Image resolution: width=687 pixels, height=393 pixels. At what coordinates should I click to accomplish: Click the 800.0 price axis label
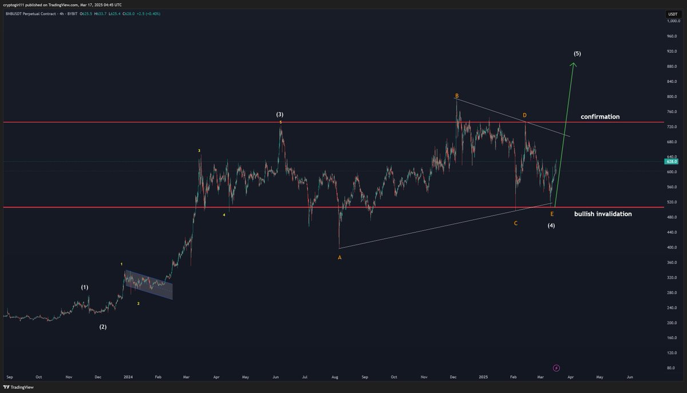coord(672,97)
